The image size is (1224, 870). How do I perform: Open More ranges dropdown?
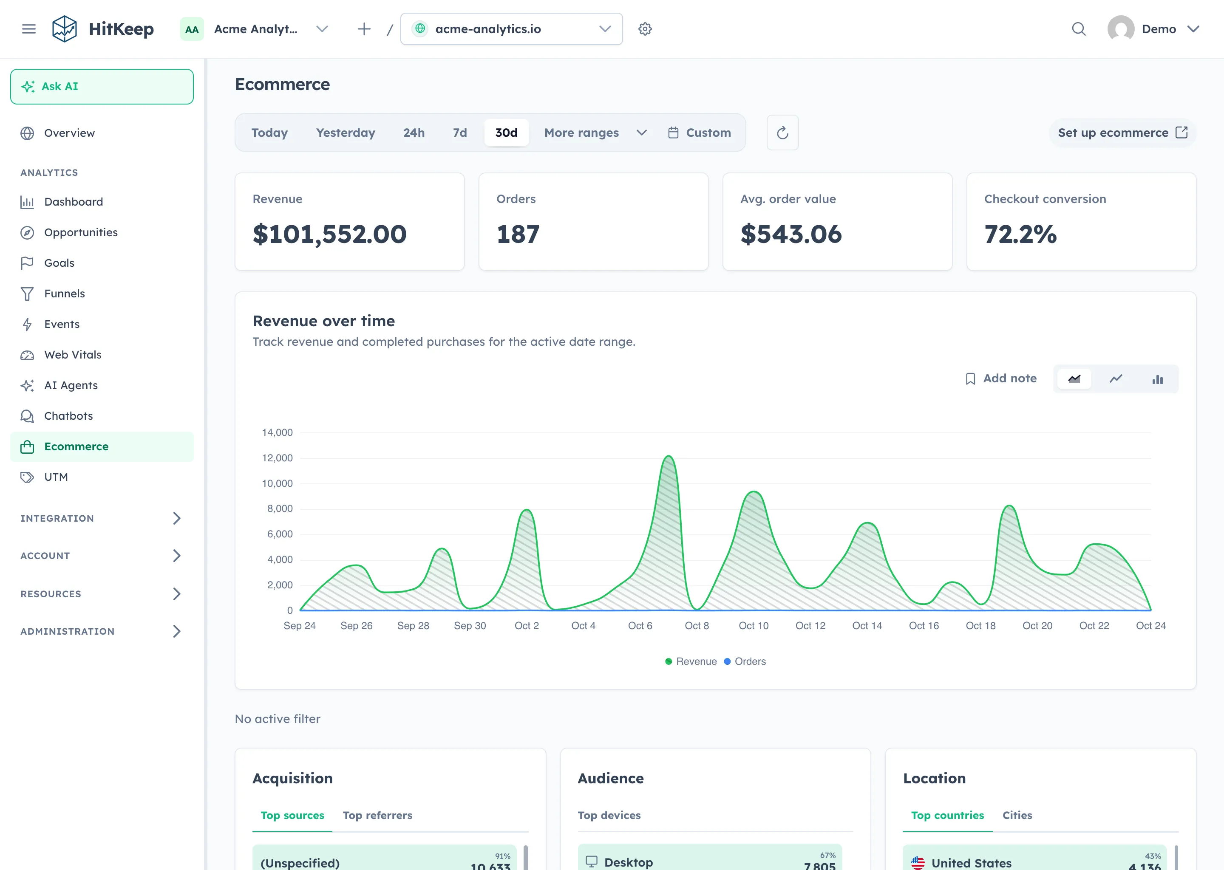[595, 133]
